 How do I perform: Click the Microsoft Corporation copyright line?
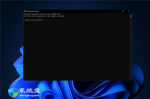(x=44, y=16)
